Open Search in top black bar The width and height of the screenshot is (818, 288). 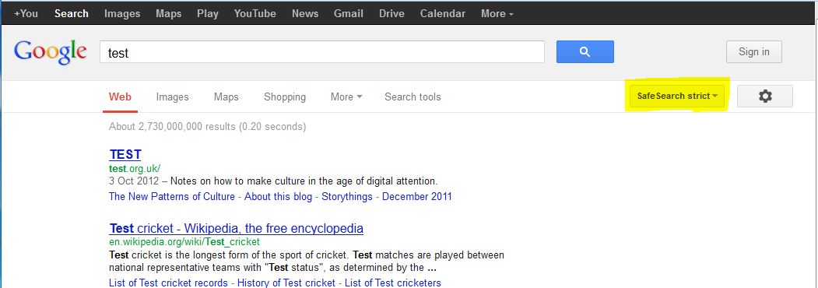click(x=72, y=13)
